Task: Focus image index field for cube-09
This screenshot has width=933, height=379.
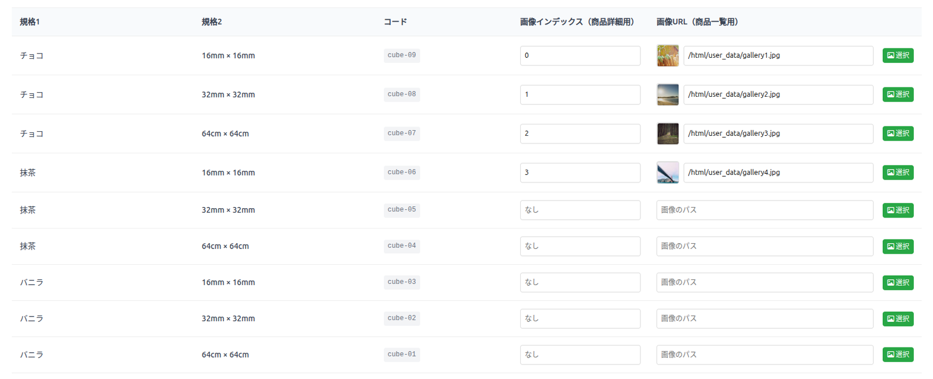Action: [580, 55]
